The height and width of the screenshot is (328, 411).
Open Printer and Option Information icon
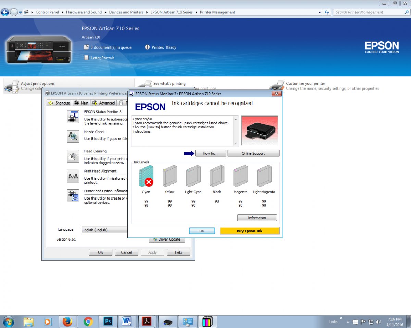click(x=73, y=196)
